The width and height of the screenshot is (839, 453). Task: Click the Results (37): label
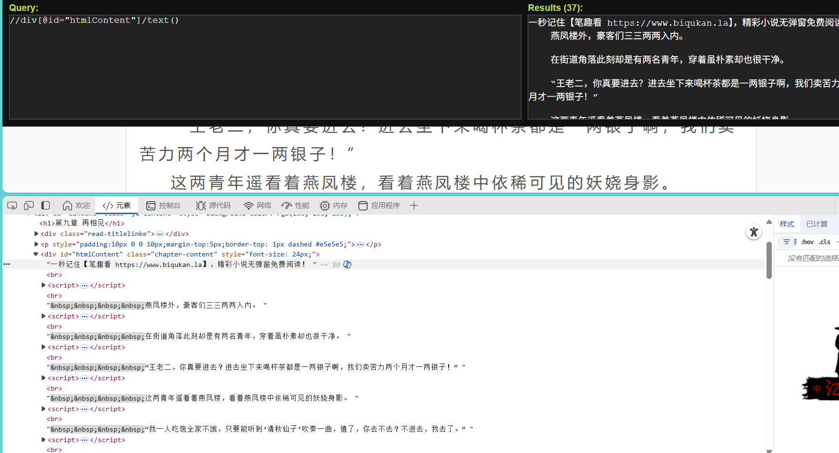coord(555,8)
